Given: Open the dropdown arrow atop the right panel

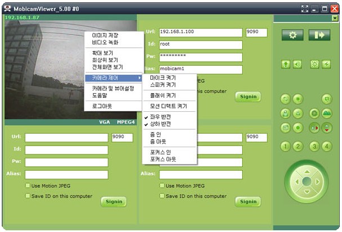Looking at the screenshot, I should pyautogui.click(x=335, y=19).
